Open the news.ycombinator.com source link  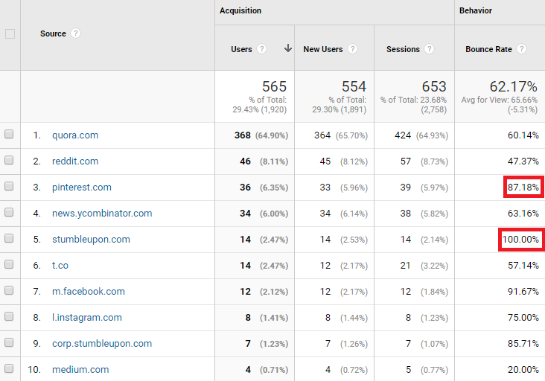[x=102, y=214]
